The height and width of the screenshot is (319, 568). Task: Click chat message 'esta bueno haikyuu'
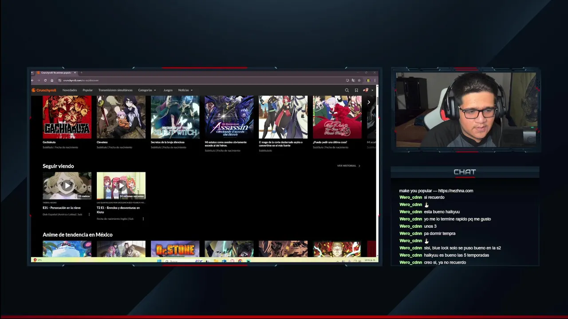[x=442, y=212]
